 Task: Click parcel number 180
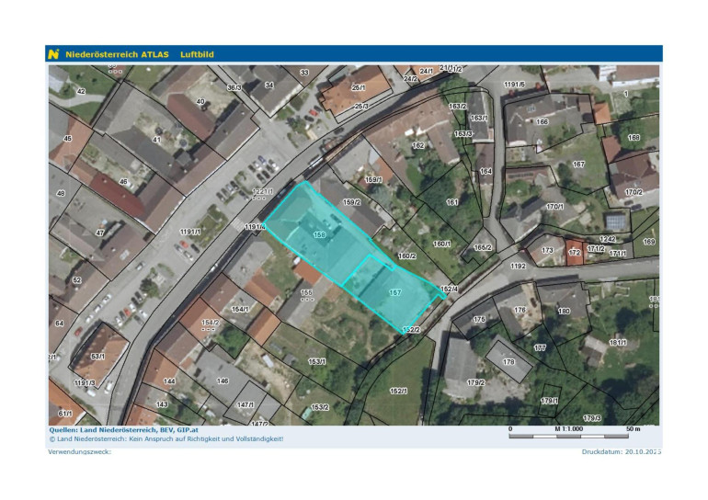point(564,312)
